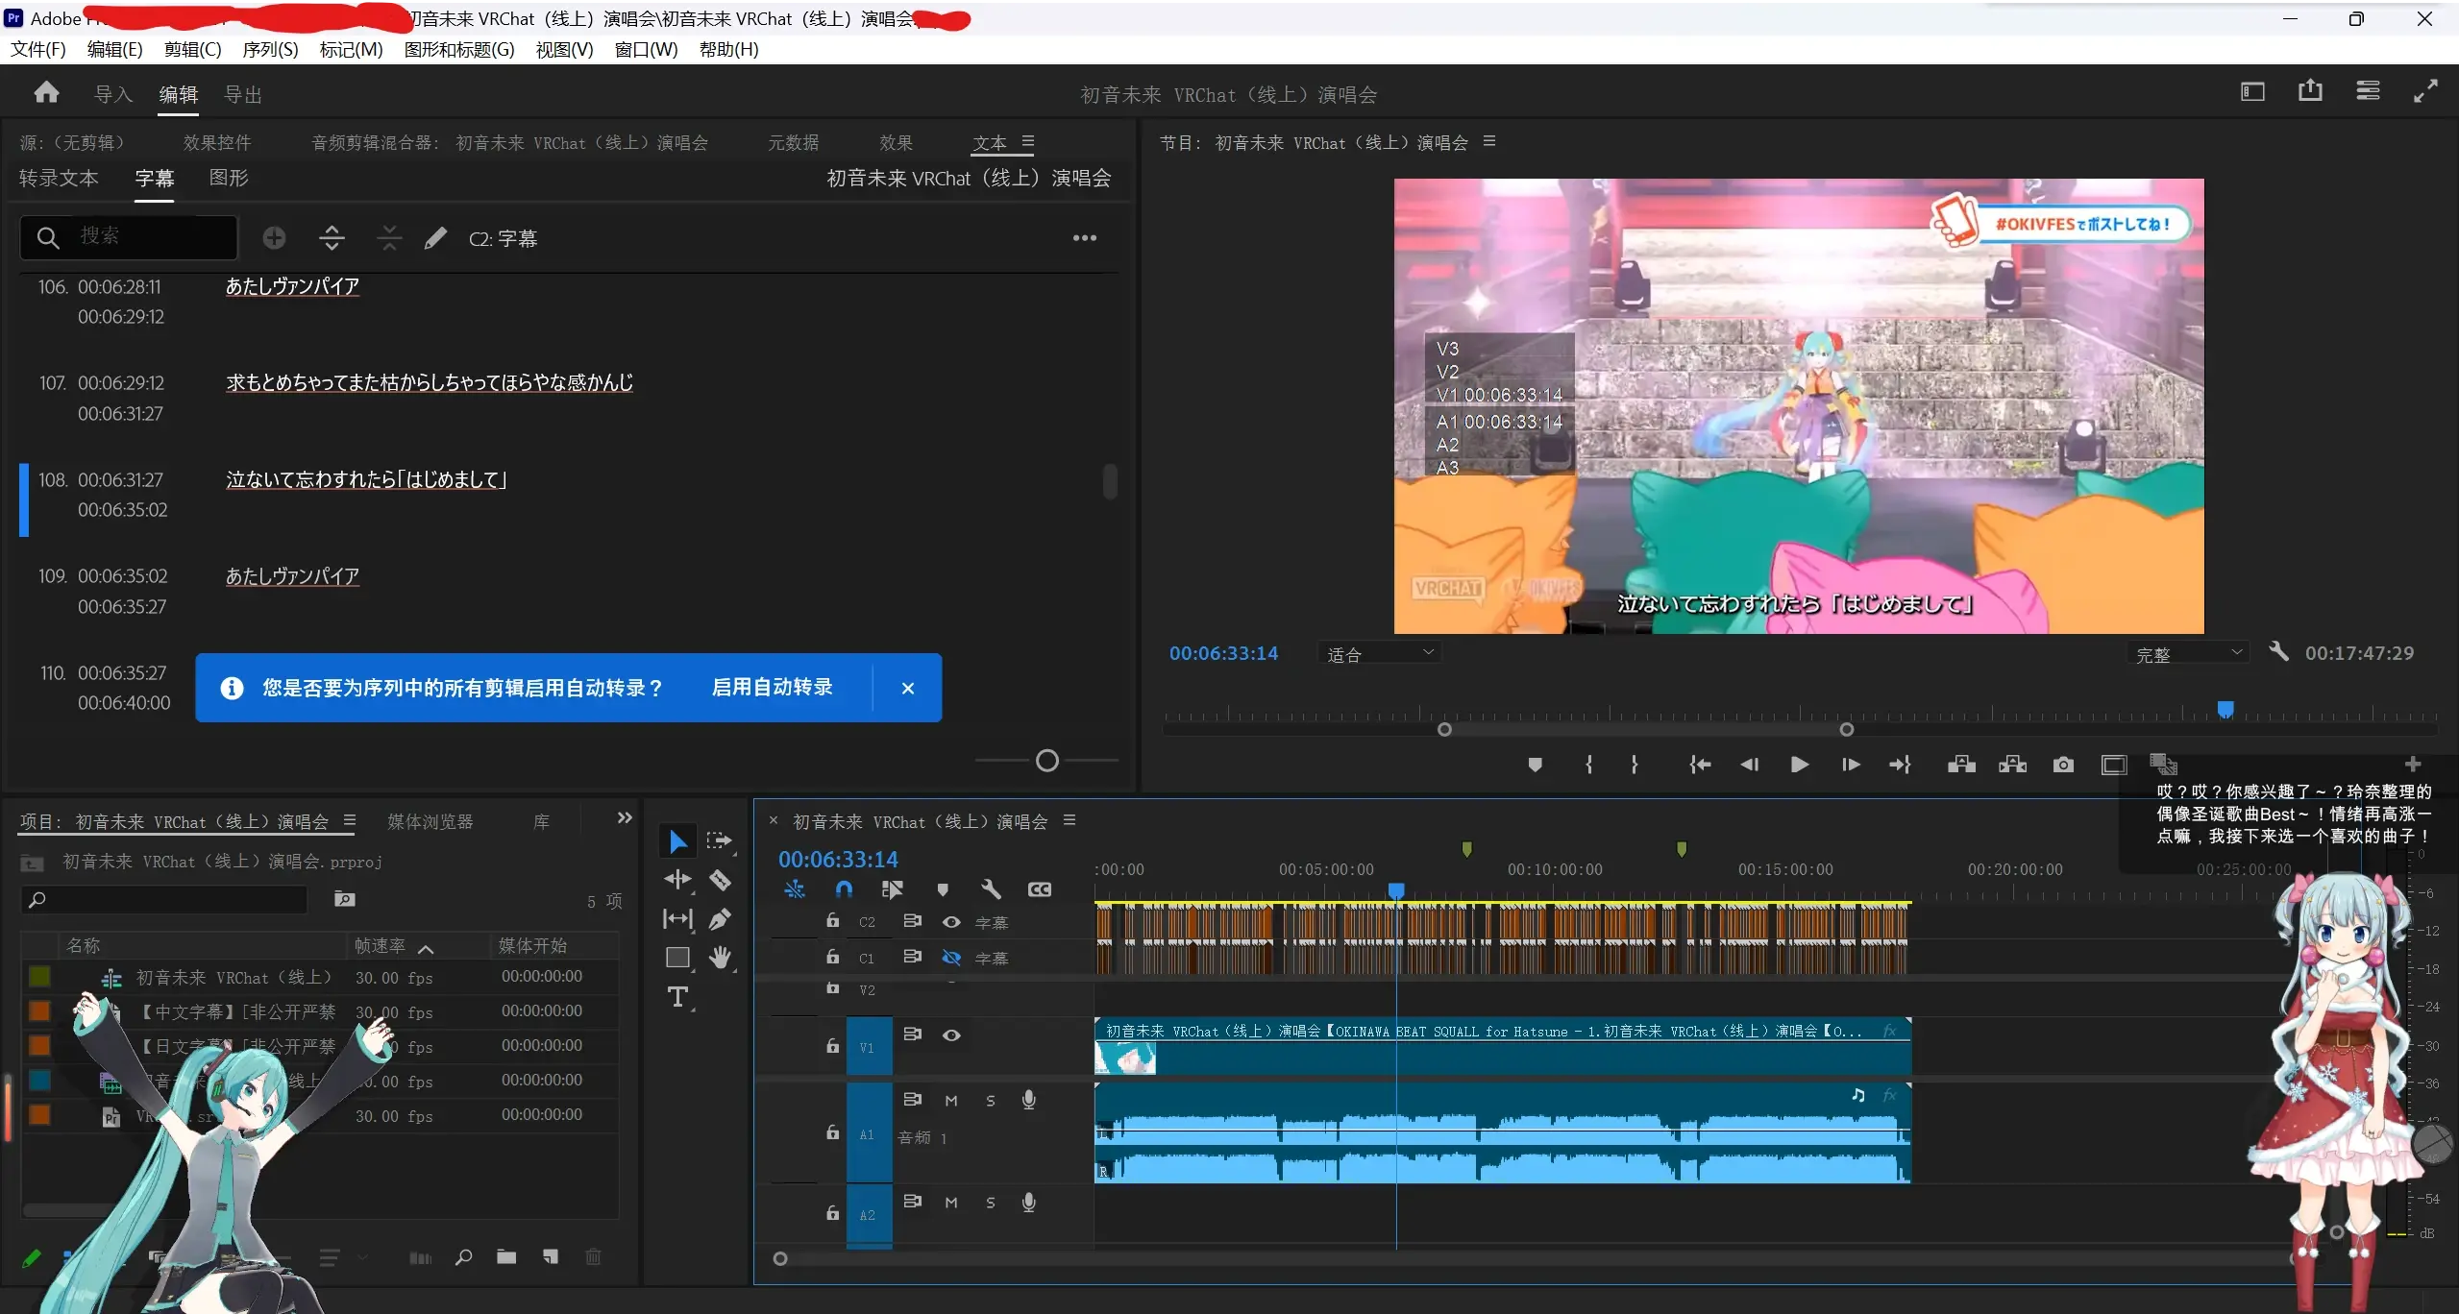Mark in point in program monitor
This screenshot has height=1314, width=2459.
[1588, 765]
